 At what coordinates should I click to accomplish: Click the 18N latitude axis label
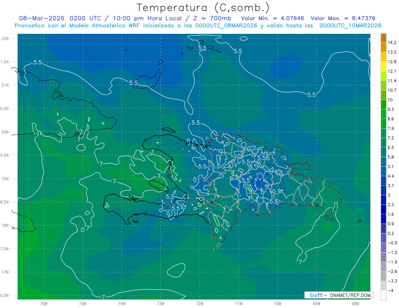(5, 225)
